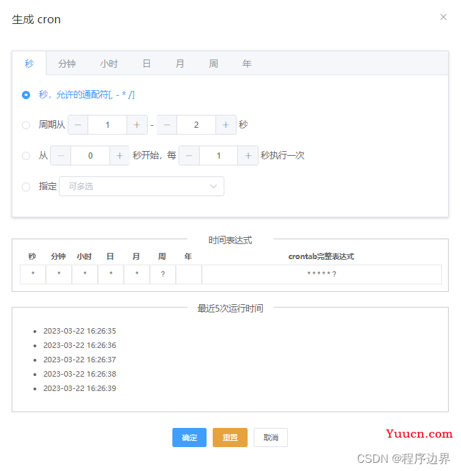Click run time 2023-03-22 16:26:39
The height and width of the screenshot is (471, 461).
point(79,389)
